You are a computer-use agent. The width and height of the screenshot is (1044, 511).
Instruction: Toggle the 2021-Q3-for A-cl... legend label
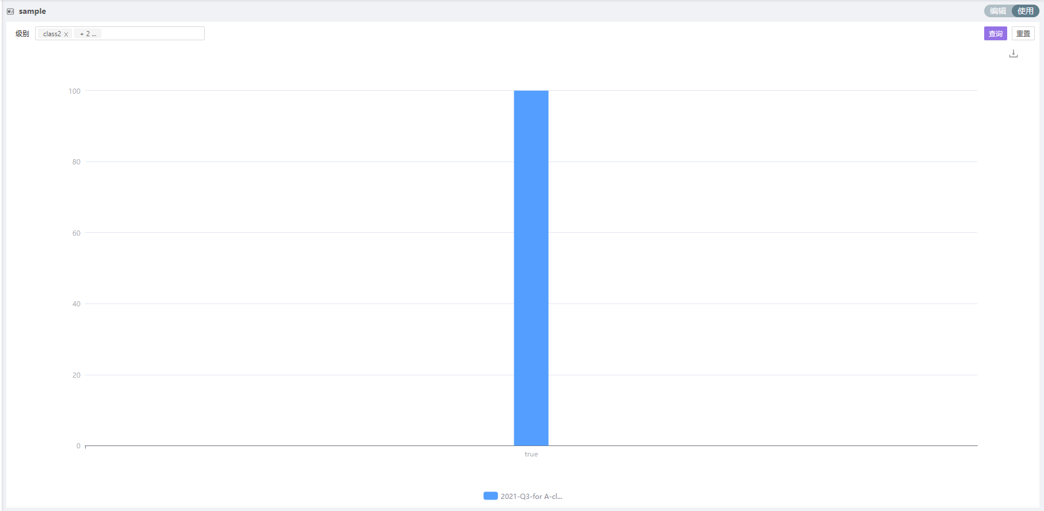click(x=531, y=496)
